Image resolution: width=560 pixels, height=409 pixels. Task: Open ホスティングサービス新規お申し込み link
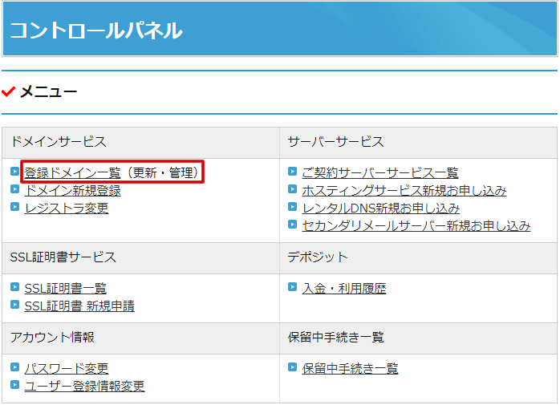click(404, 191)
